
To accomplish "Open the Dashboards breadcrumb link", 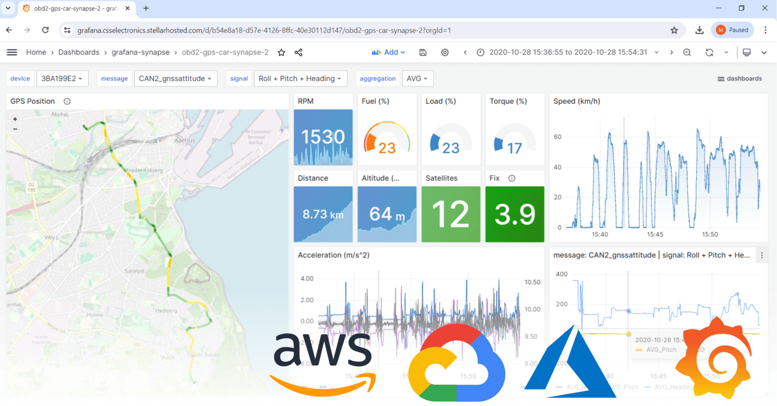I will [x=79, y=52].
